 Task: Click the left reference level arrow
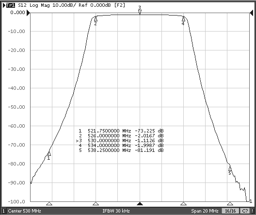pyautogui.click(x=29, y=13)
